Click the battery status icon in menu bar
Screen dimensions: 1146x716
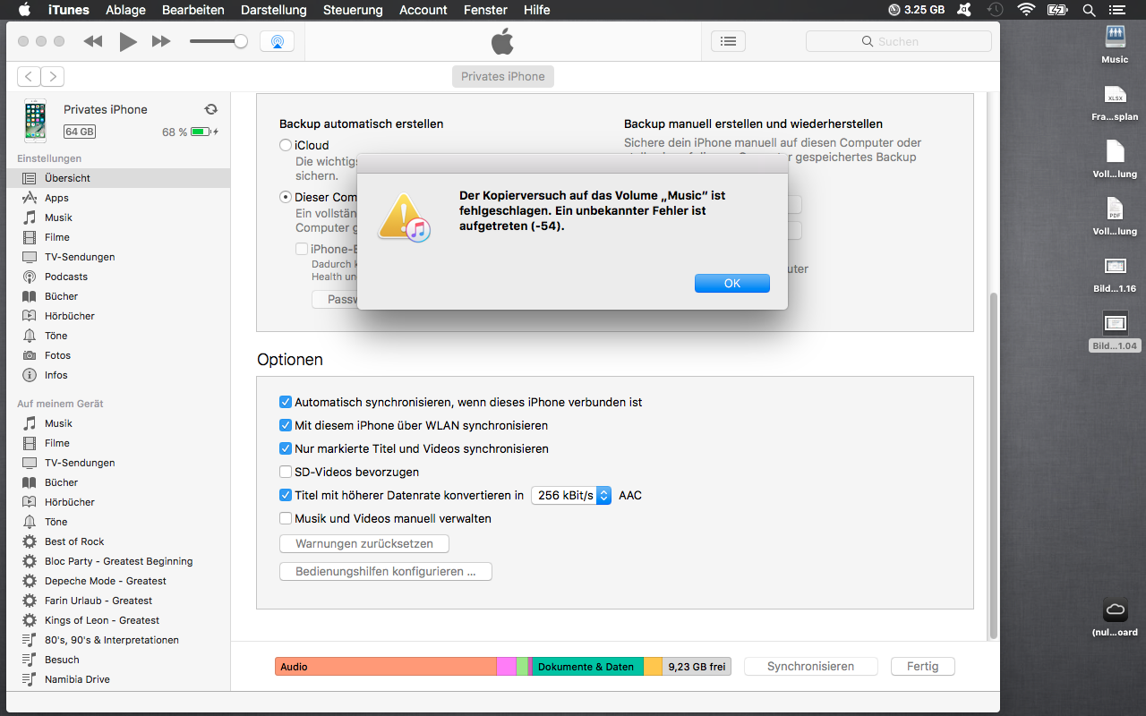pyautogui.click(x=1057, y=10)
